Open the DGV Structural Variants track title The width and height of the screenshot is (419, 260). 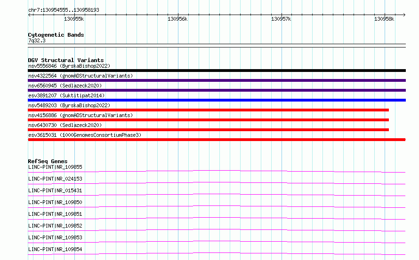pyautogui.click(x=66, y=60)
